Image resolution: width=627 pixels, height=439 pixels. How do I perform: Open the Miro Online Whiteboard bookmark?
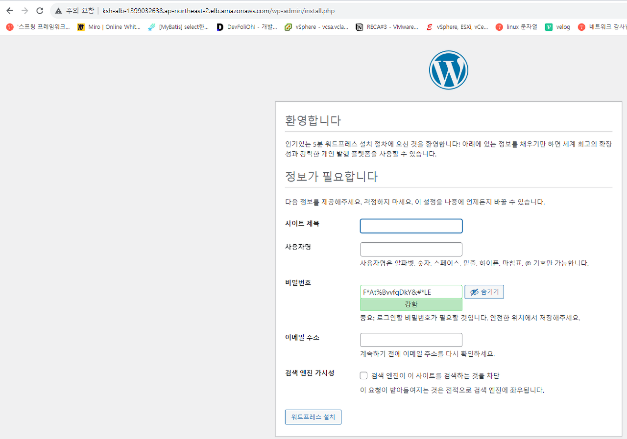(x=109, y=27)
